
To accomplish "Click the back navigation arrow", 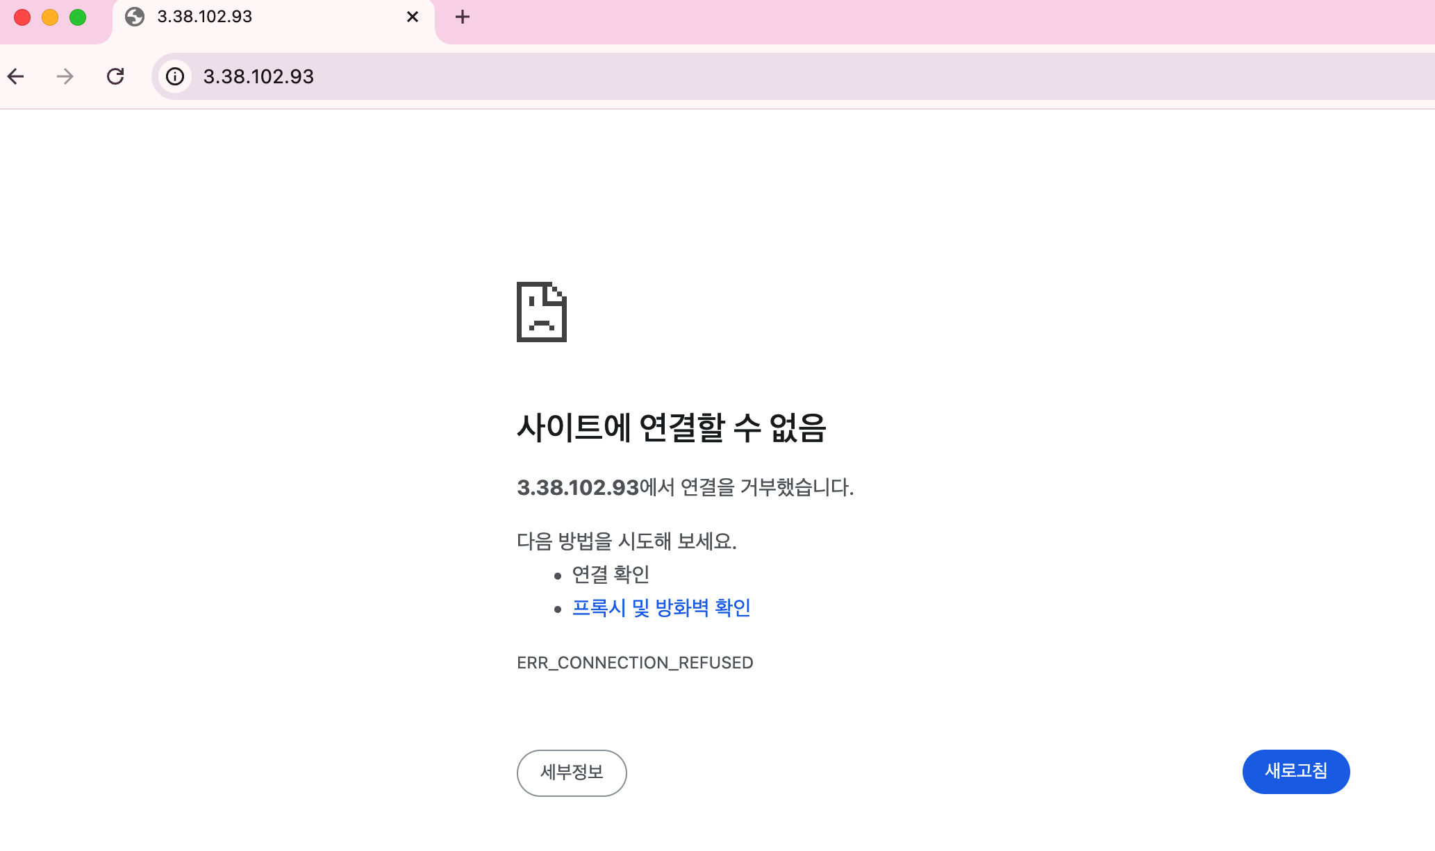I will tap(17, 76).
